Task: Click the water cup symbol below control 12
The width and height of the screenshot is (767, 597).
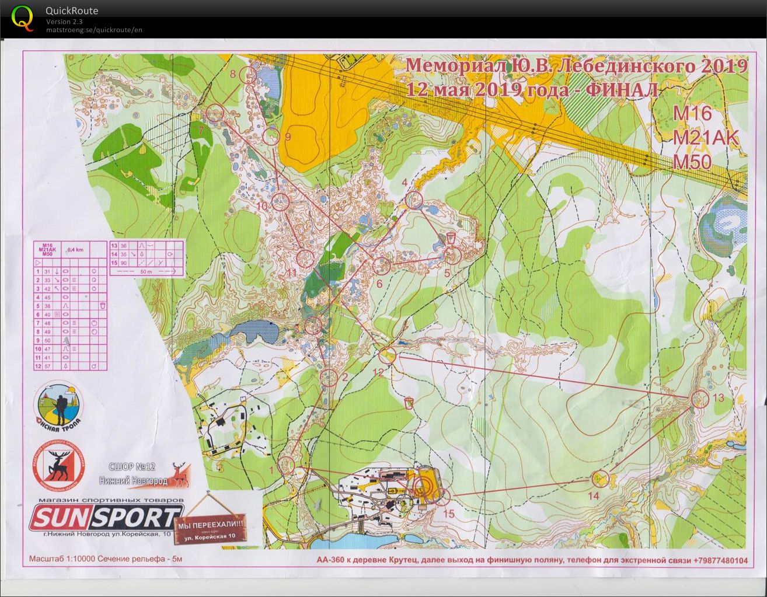Action: coord(409,403)
